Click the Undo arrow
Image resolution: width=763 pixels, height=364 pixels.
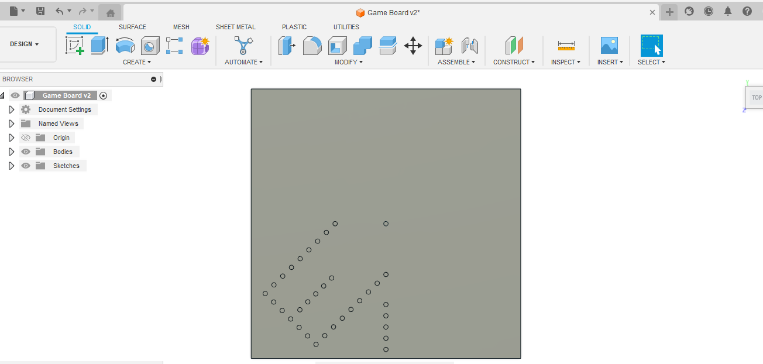[x=59, y=11]
